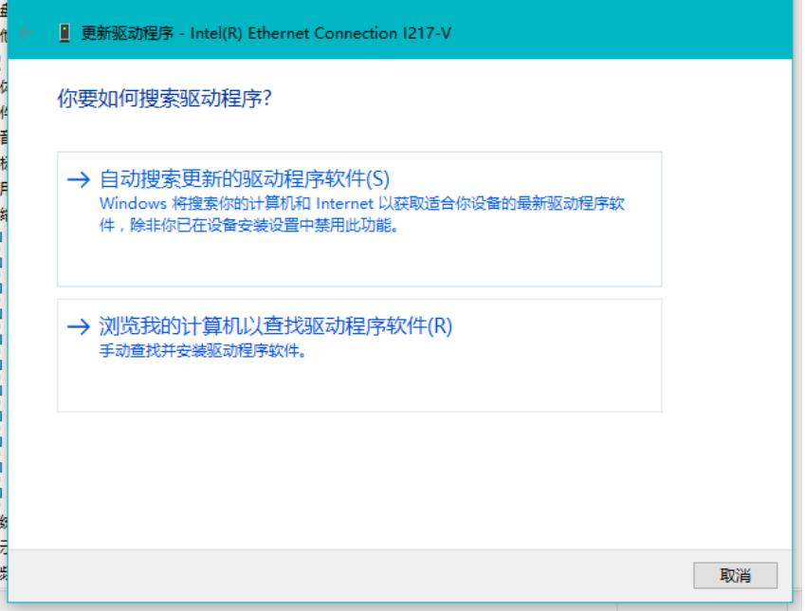This screenshot has height=611, width=805.
Task: Click the heading 你要如何搜索驱动程序?
Action: coord(165,99)
